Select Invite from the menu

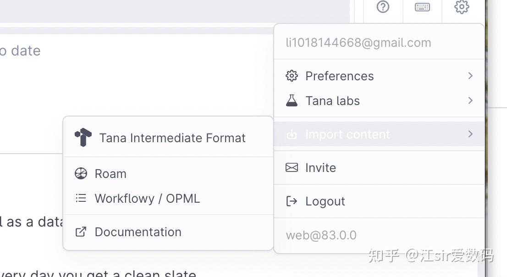coord(320,167)
